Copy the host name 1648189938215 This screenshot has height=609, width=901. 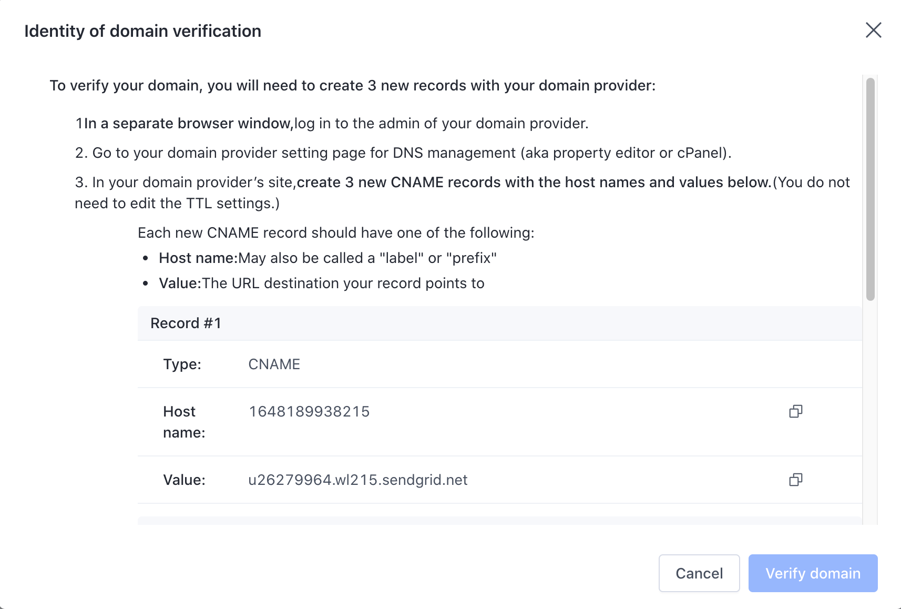pos(795,411)
